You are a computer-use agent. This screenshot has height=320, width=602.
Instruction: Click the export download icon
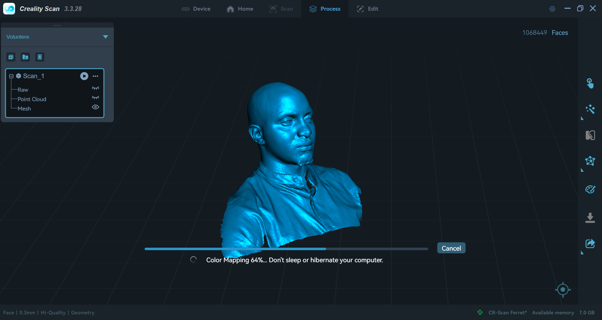click(x=590, y=218)
